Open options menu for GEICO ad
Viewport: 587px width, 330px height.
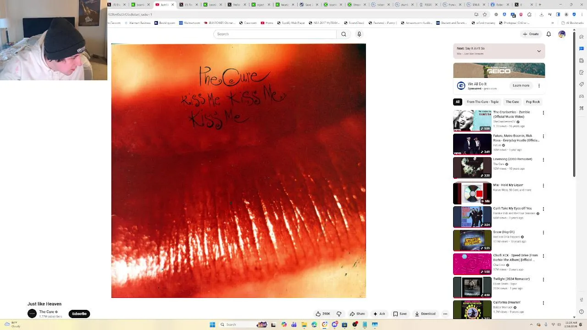(539, 86)
